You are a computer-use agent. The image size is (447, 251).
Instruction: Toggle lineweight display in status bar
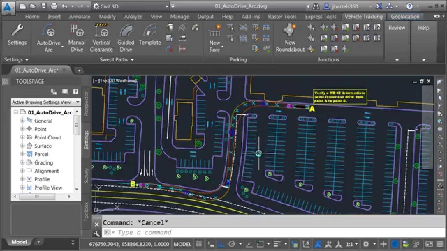coord(277,244)
